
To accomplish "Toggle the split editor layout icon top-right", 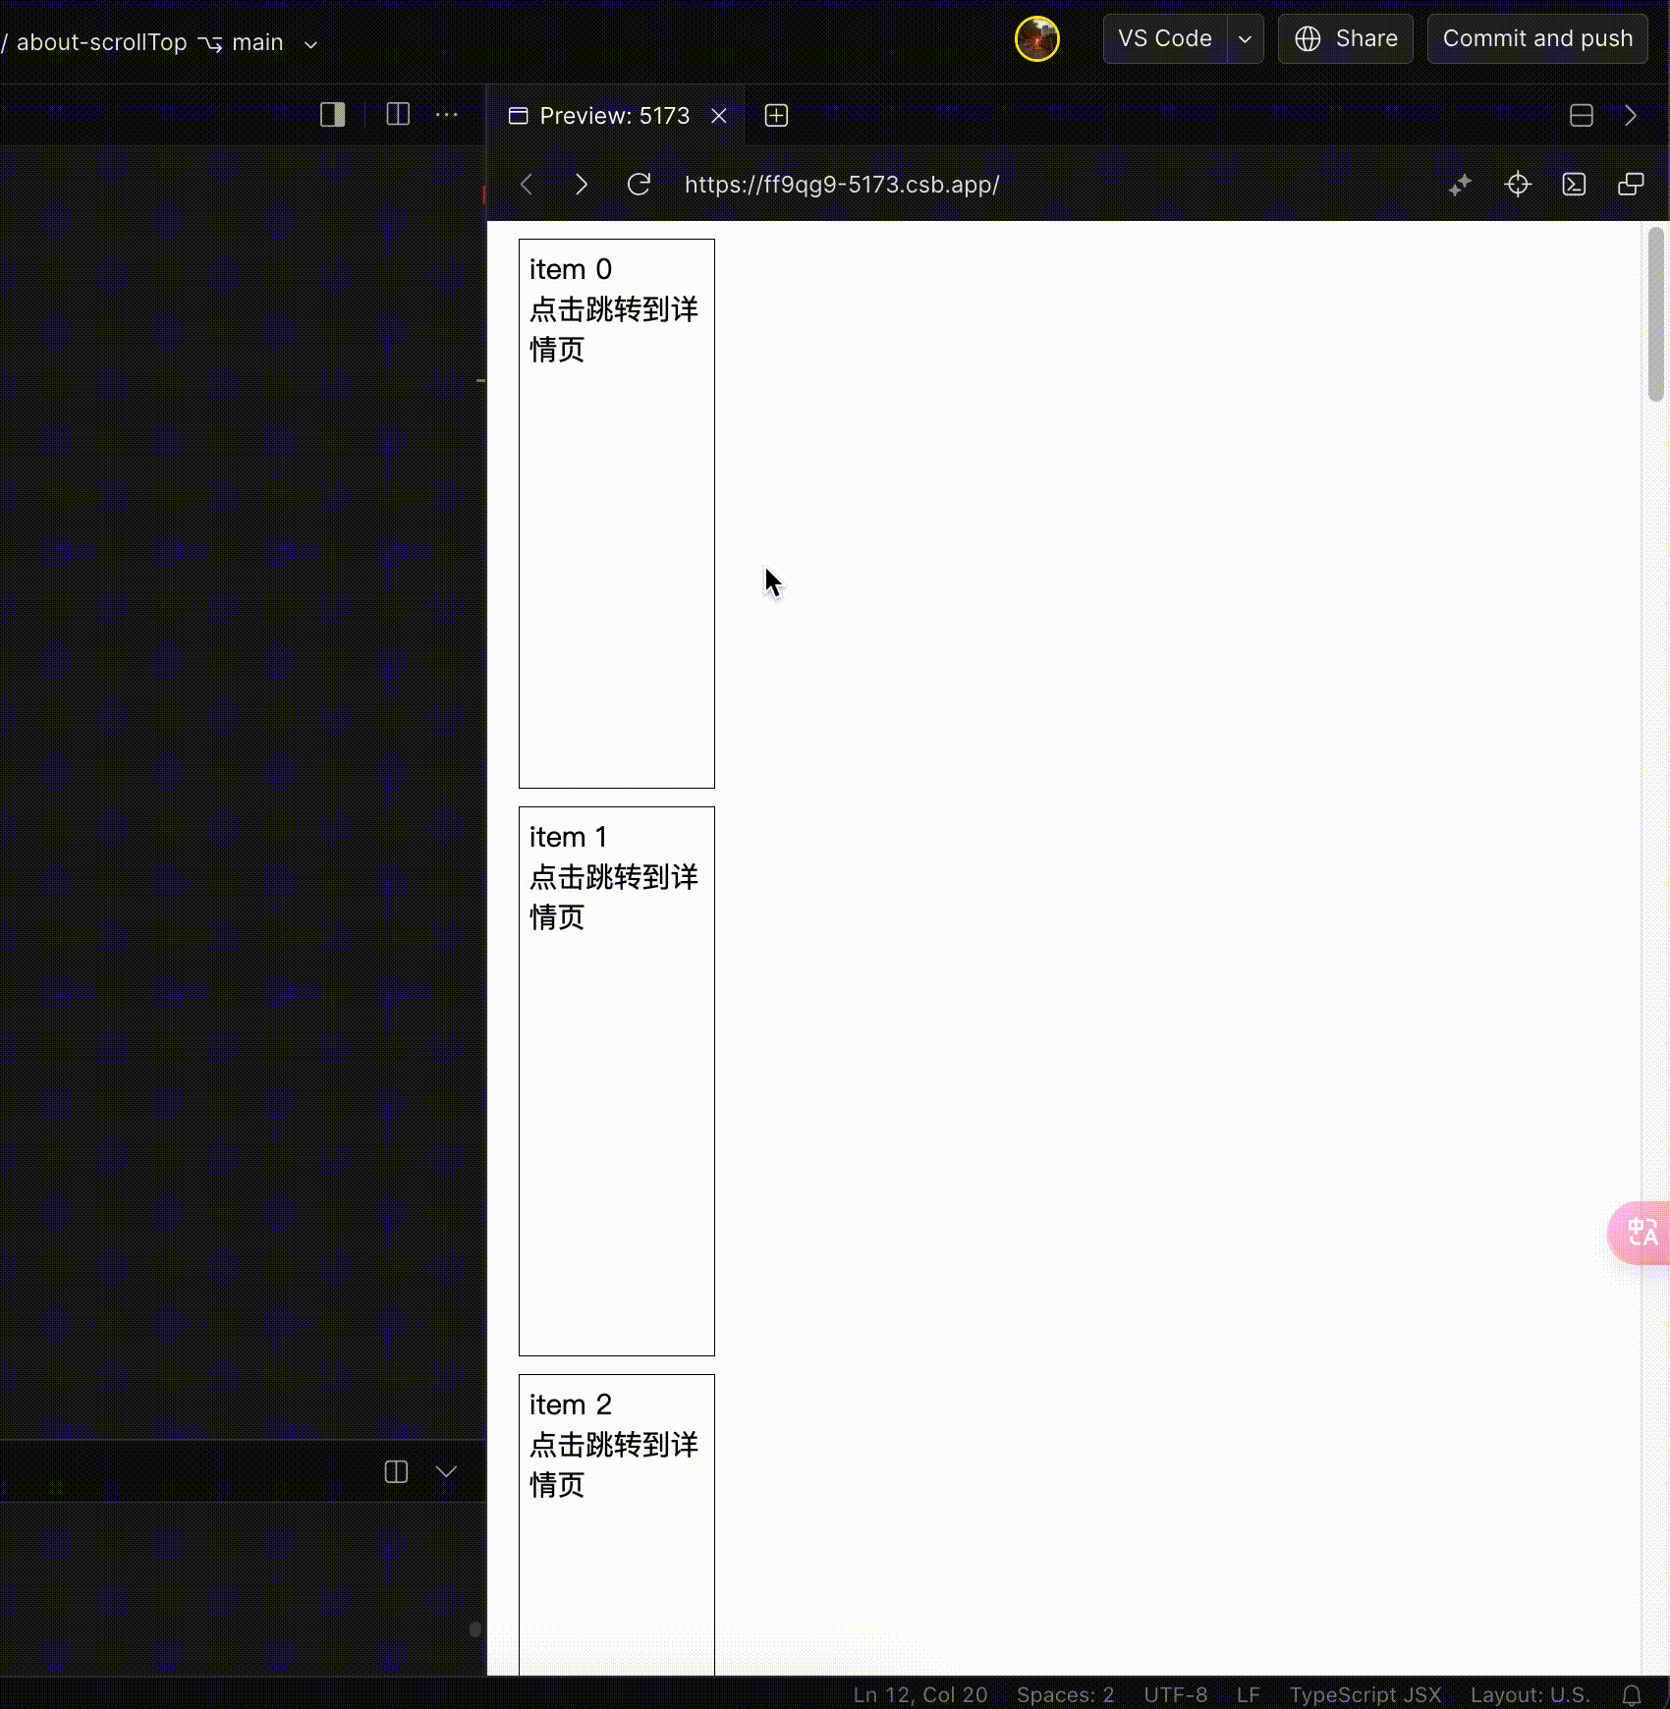I will pyautogui.click(x=1581, y=115).
